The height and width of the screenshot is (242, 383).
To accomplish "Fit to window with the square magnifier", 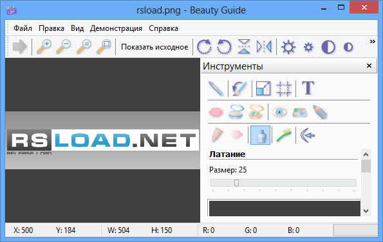I will coord(104,46).
